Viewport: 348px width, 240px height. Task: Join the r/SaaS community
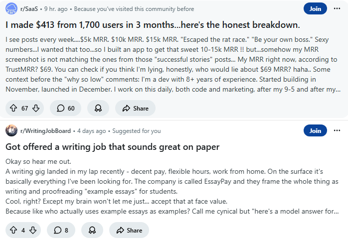click(315, 8)
